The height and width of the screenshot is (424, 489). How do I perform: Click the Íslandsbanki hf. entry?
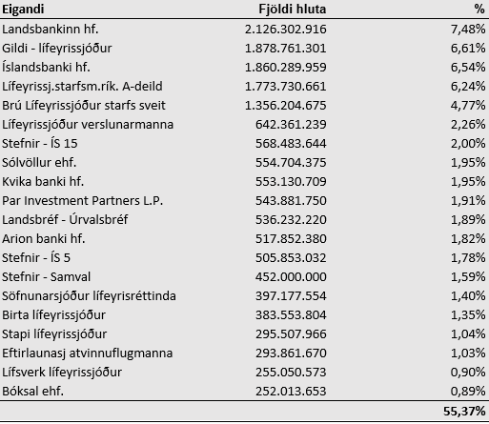46,67
